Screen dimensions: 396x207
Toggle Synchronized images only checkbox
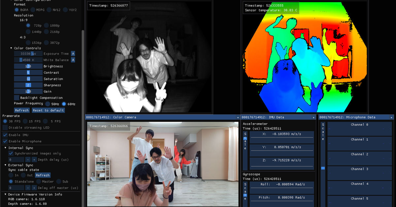pyautogui.click(x=11, y=153)
